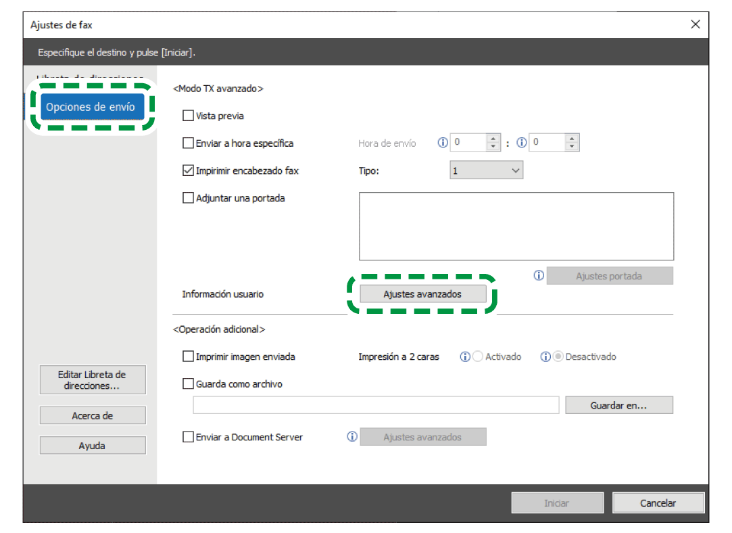Click the info icon beside Document Server settings
The width and height of the screenshot is (732, 533).
coord(351,437)
